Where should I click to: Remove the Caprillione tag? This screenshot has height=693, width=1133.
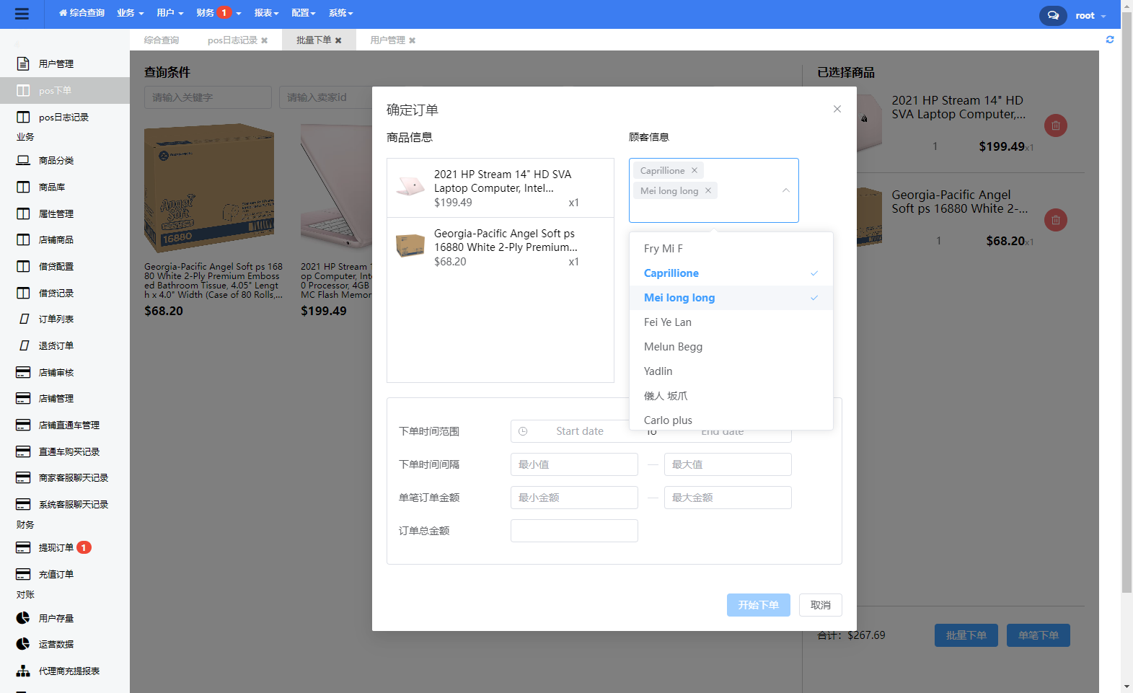(695, 170)
